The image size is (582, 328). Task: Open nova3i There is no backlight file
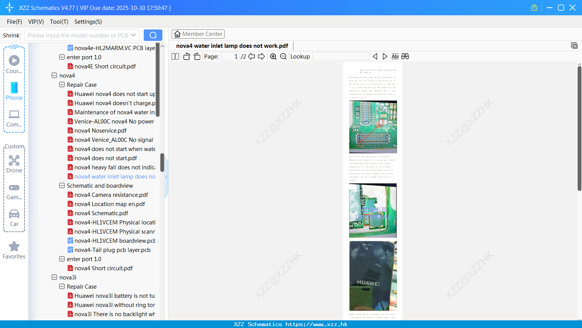pyautogui.click(x=115, y=314)
